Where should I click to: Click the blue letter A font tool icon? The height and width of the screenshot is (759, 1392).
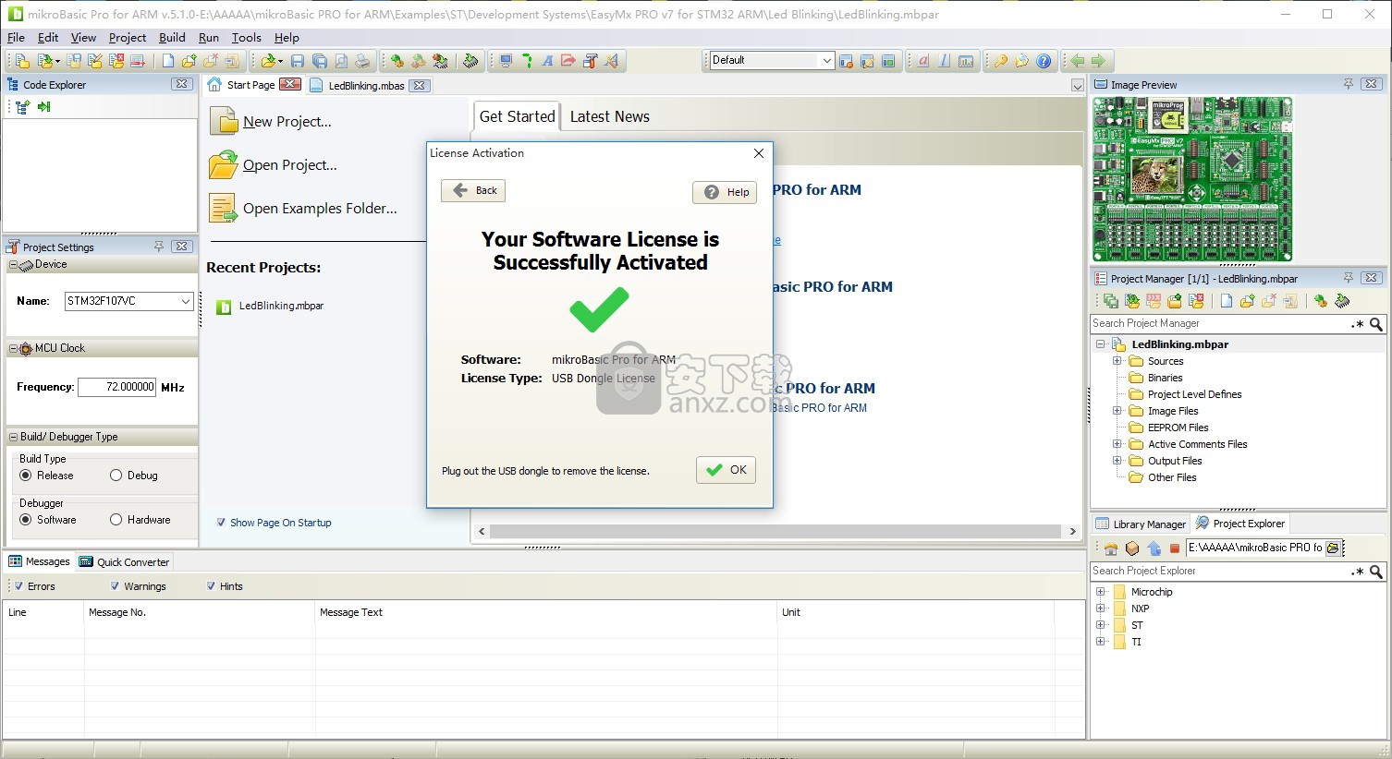tap(547, 61)
